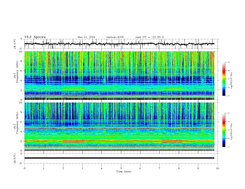The image size is (245, 189).
Task: Click time axis tick label '5'
Action: [121, 168]
